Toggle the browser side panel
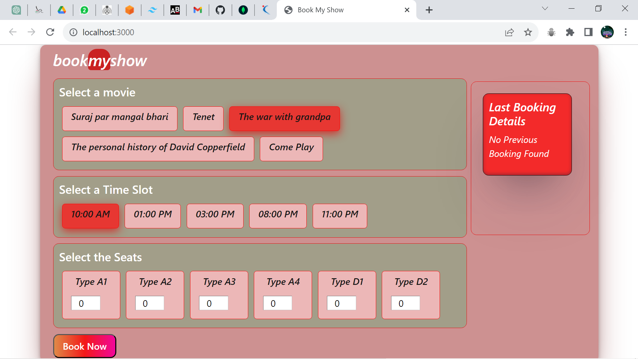Viewport: 638px width, 359px height. [x=588, y=32]
